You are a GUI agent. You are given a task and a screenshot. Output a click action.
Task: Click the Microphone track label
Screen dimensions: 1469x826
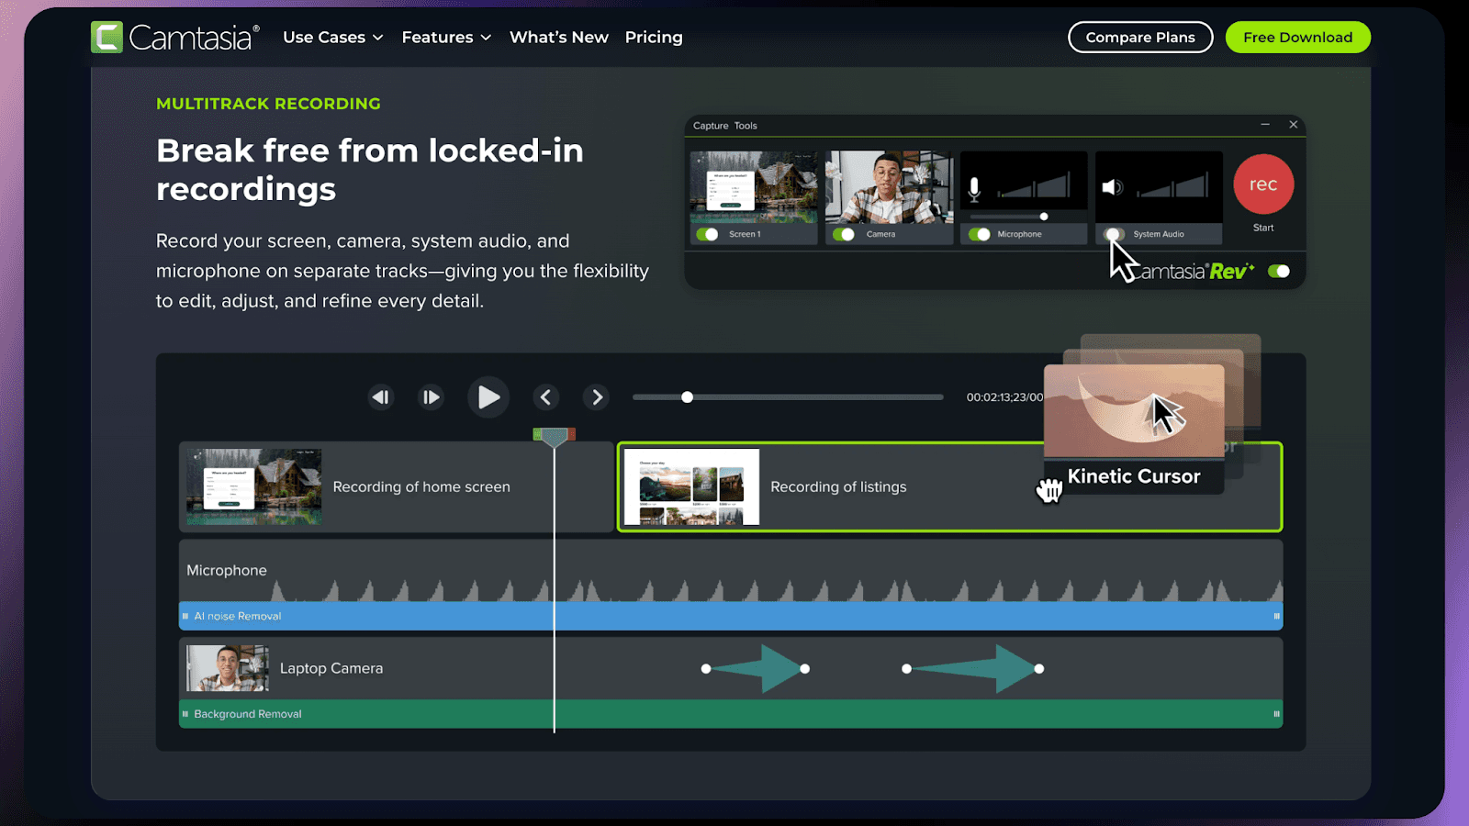pyautogui.click(x=227, y=570)
